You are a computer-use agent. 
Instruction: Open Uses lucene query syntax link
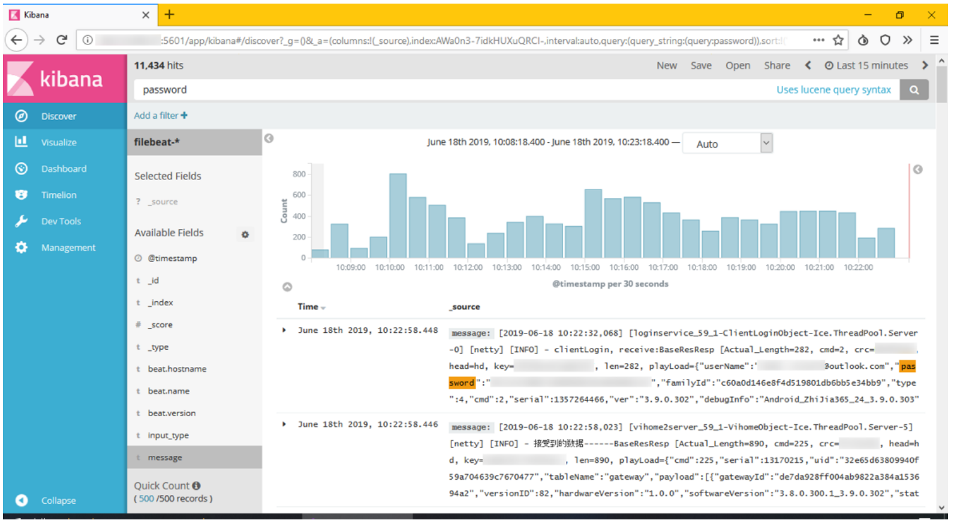click(833, 90)
